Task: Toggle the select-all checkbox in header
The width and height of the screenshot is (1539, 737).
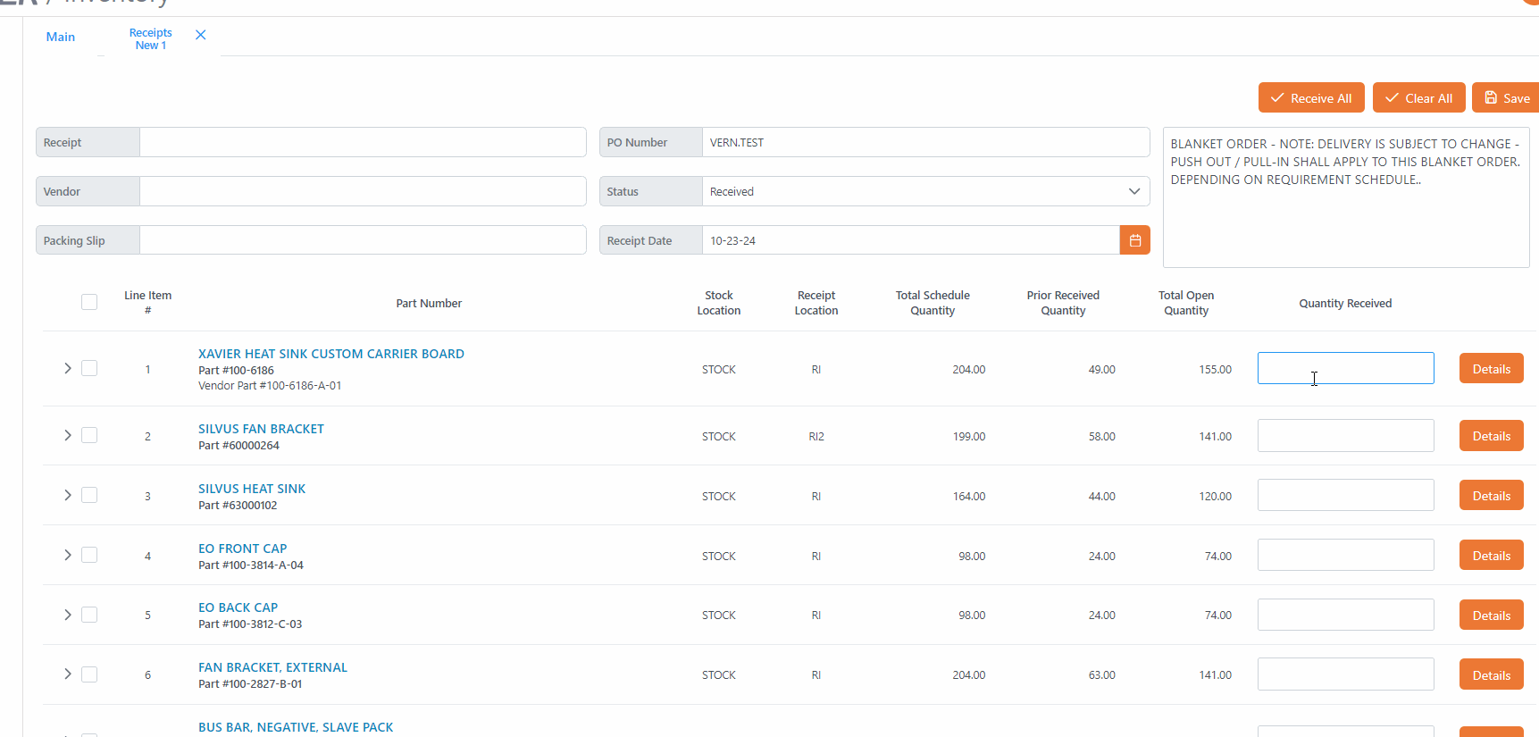Action: tap(89, 302)
